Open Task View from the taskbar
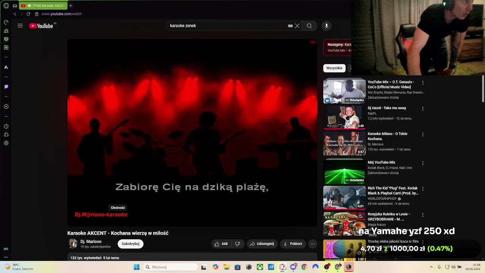Screen dimensions: 485x273 203,267
